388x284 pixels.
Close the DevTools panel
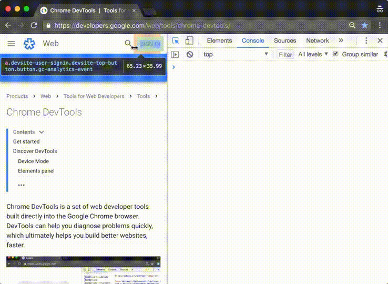(x=380, y=40)
